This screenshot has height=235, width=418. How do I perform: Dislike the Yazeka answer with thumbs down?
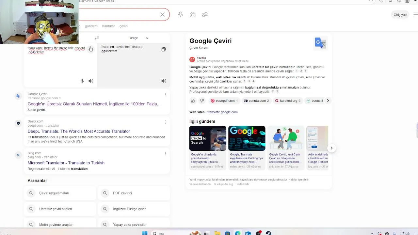pos(202,101)
